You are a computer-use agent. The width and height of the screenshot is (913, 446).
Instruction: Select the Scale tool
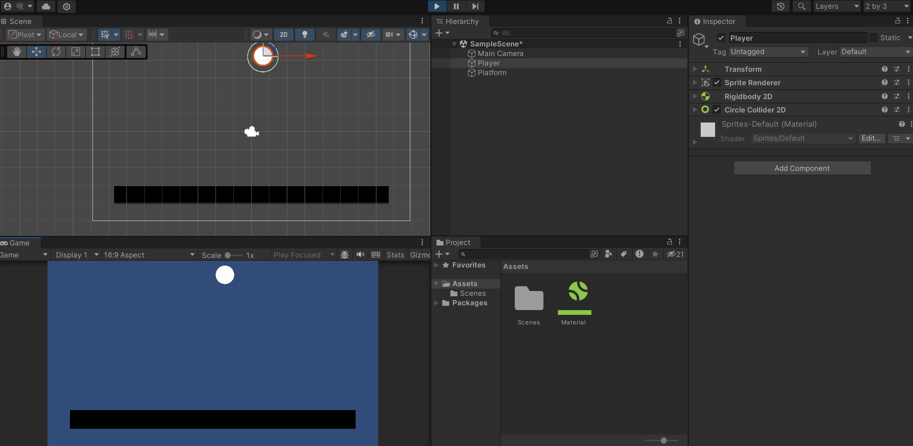[x=76, y=52]
